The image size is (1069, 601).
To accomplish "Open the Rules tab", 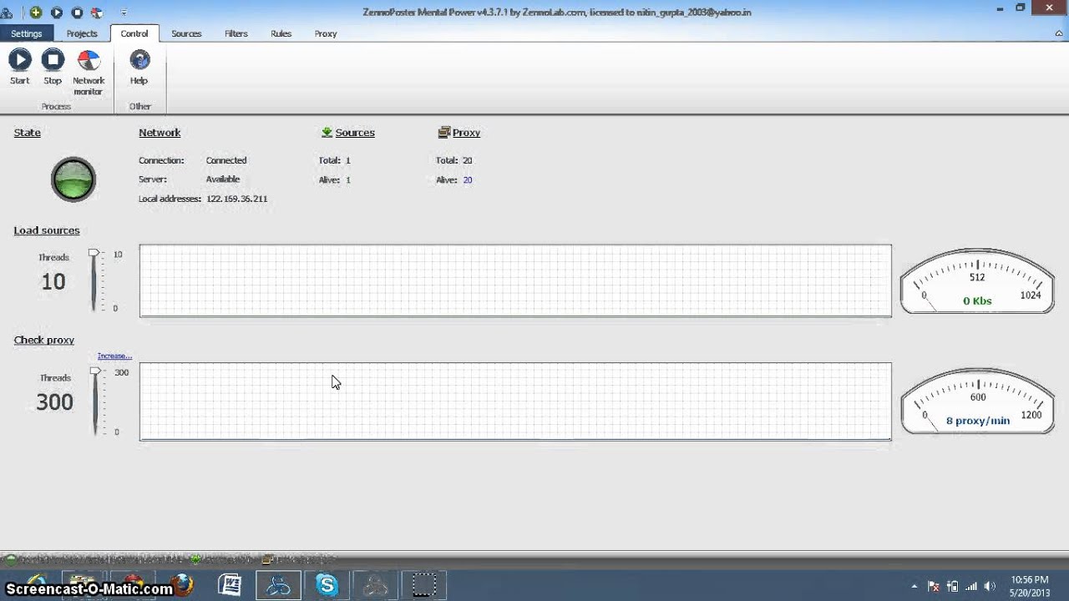I will (x=281, y=33).
